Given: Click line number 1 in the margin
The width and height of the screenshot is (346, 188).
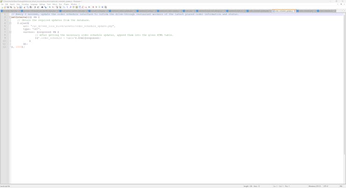Looking at the screenshot, I should 5,14.
